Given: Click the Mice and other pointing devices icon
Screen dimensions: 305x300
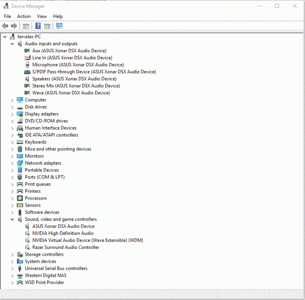Looking at the screenshot, I should [20, 149].
